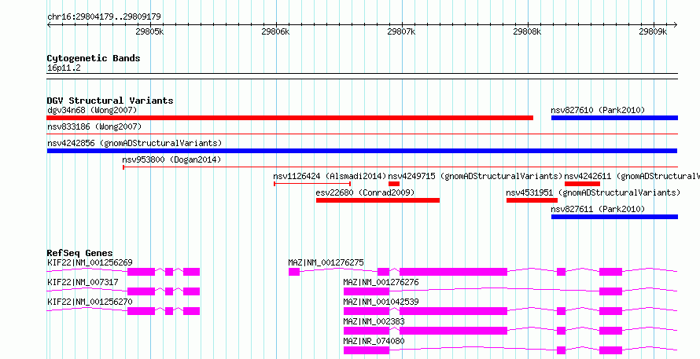Click the first exon block of MAZ|NM_001276276

pyautogui.click(x=366, y=291)
